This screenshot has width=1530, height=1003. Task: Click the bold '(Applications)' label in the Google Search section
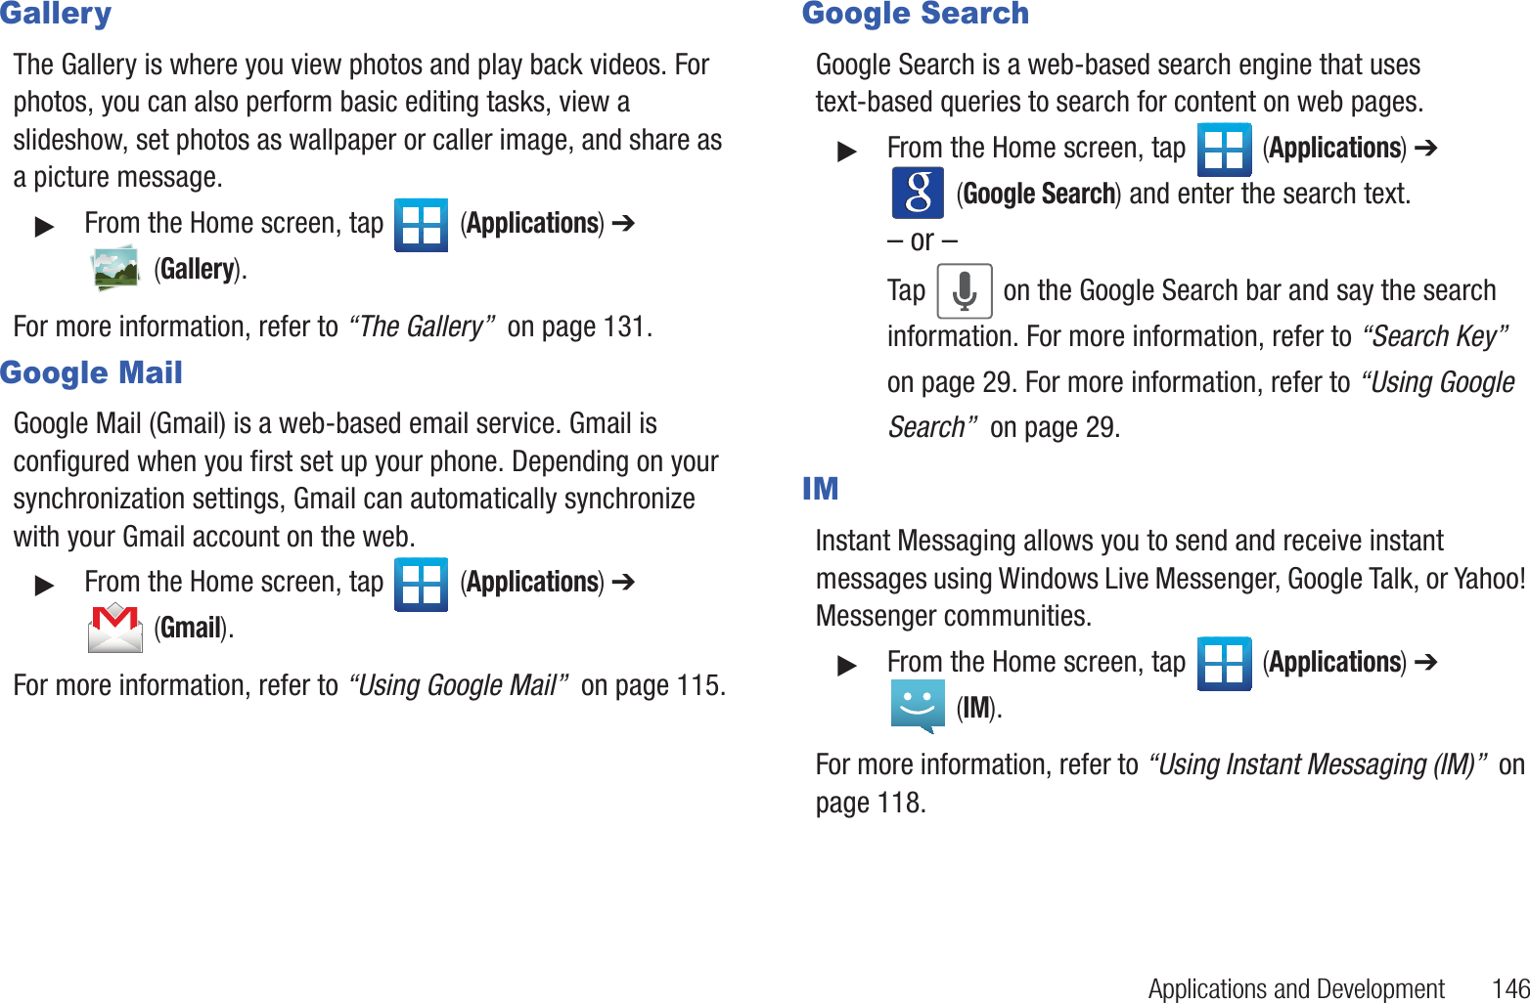pyautogui.click(x=1335, y=149)
